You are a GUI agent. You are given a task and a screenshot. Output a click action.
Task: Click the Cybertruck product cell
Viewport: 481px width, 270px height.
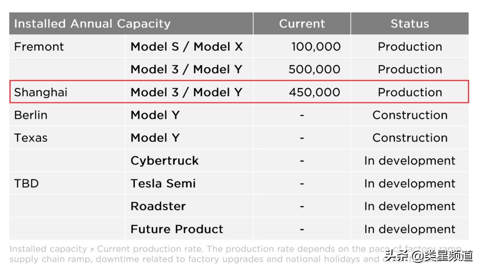[x=164, y=161]
